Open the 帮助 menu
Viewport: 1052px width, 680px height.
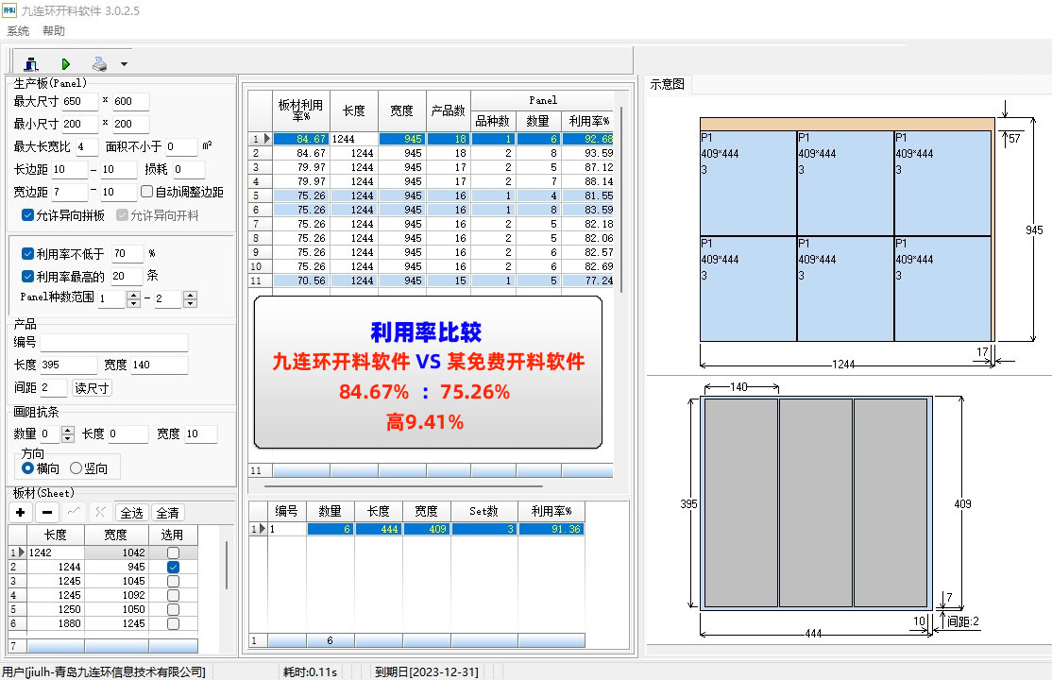coord(54,31)
